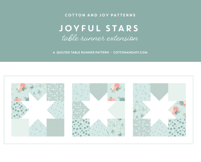Click the pink floral square, top-left of first block
Viewport: 201px width, 162px height.
click(x=20, y=92)
